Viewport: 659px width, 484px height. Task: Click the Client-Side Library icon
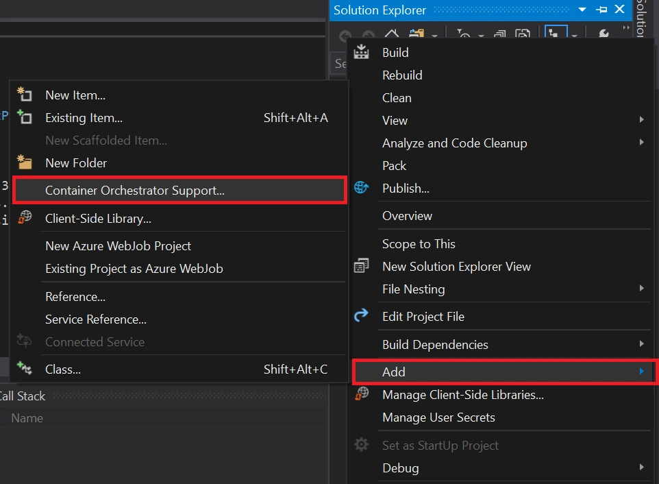(25, 217)
